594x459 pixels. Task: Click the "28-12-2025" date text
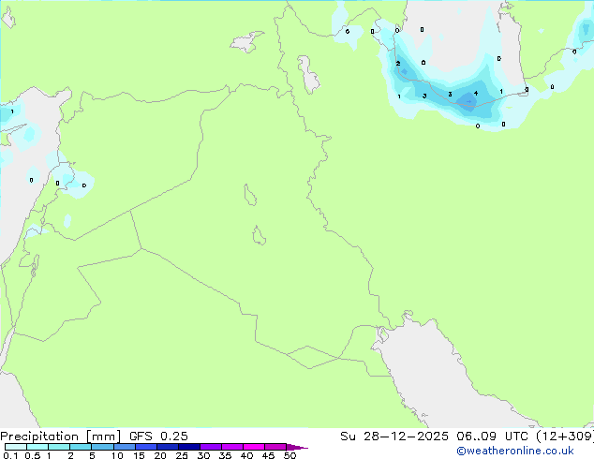click(406, 437)
